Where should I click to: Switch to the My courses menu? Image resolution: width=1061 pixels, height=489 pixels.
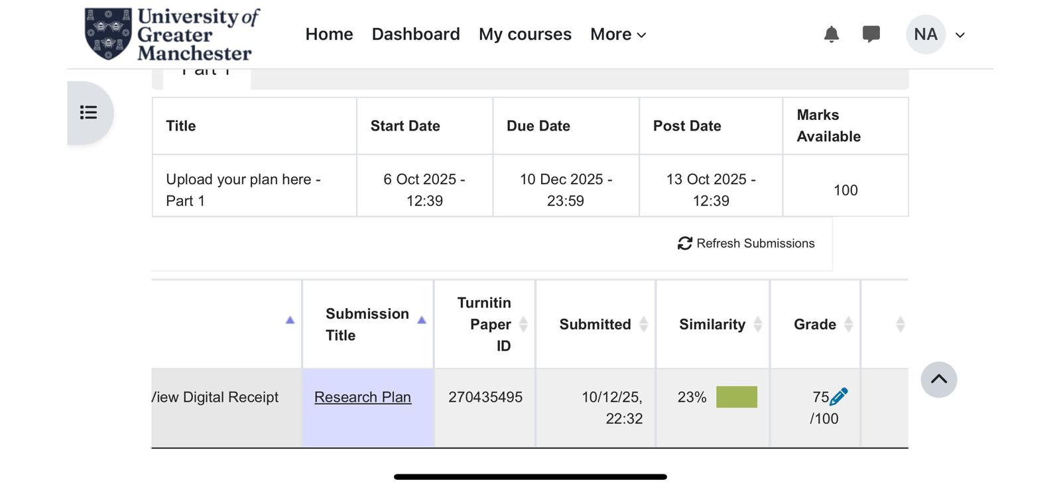point(525,34)
